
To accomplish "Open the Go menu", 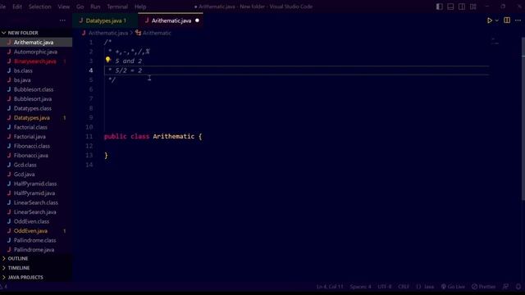I will pos(80,7).
